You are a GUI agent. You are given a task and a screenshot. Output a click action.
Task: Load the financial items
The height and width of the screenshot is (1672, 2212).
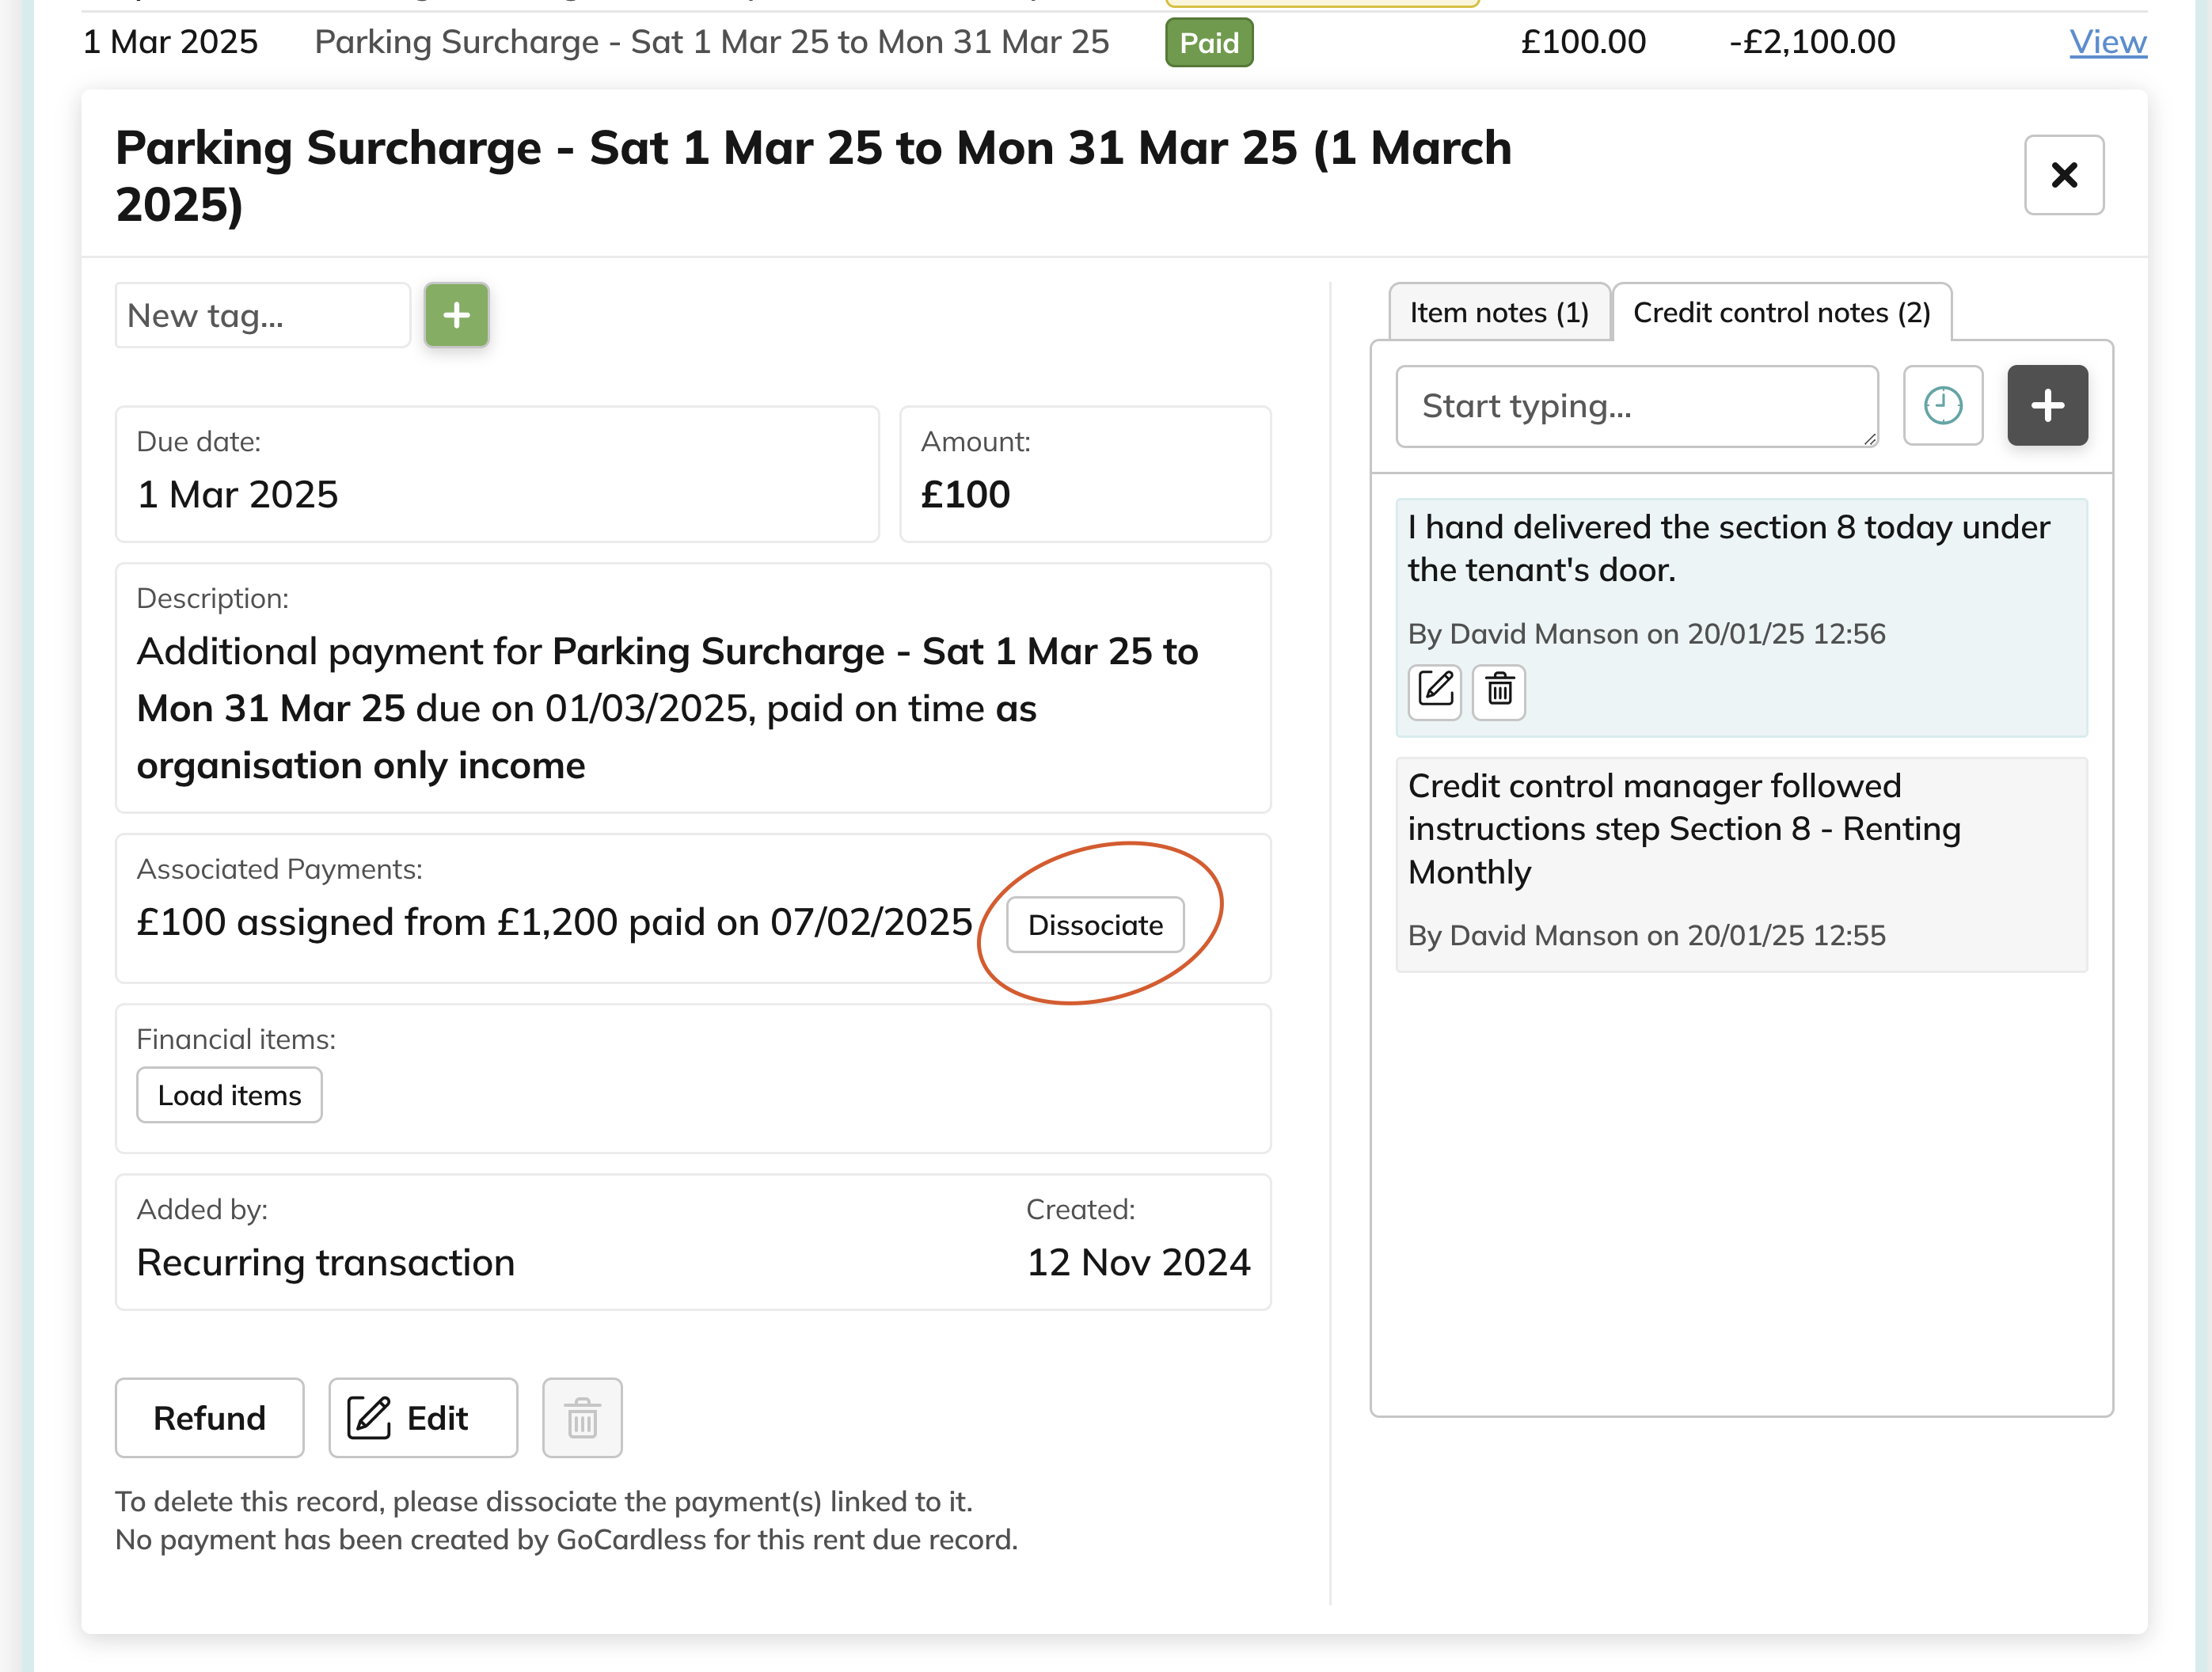click(229, 1095)
